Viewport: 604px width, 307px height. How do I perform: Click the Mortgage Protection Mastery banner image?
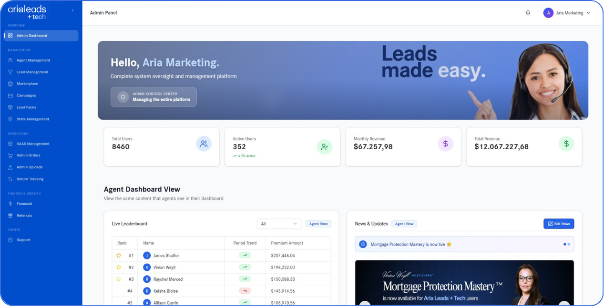point(464,282)
